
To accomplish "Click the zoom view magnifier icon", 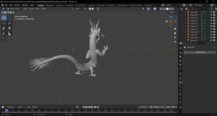I will click(x=175, y=29).
